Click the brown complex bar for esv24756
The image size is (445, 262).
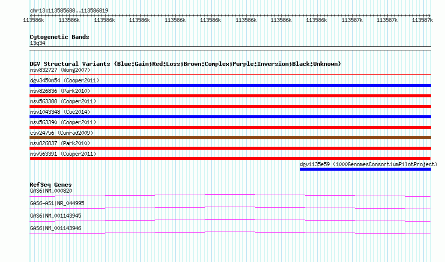230,138
